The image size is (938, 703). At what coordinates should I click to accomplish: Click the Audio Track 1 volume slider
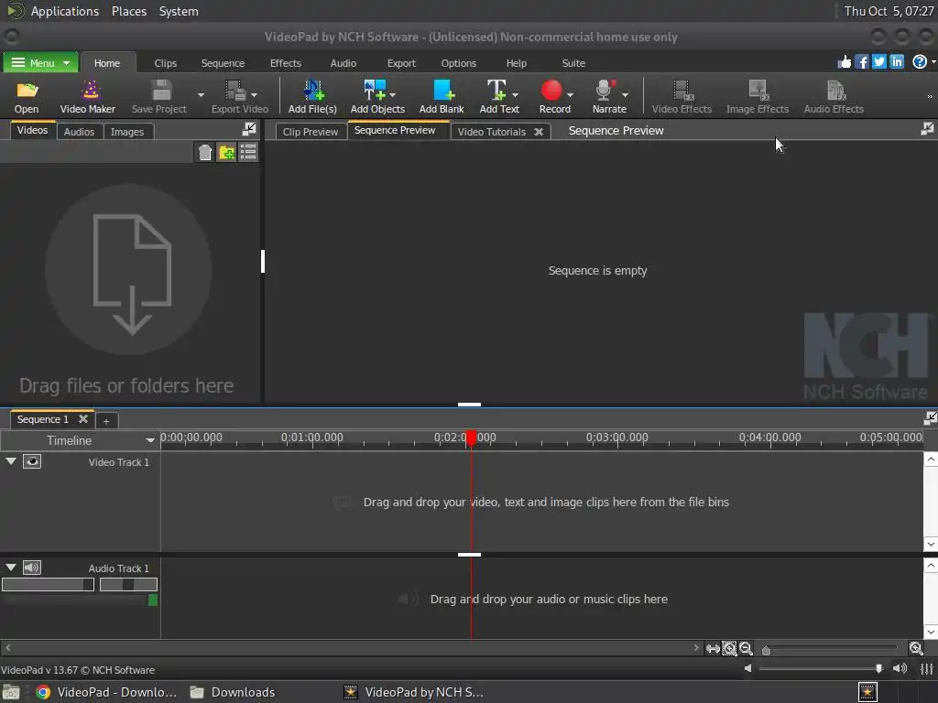coord(48,585)
